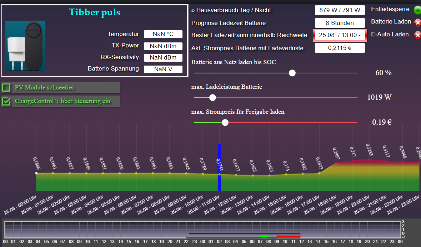Viewport: 421px width, 247px height.
Task: Click the 1019 W charging power value
Action: (x=379, y=97)
